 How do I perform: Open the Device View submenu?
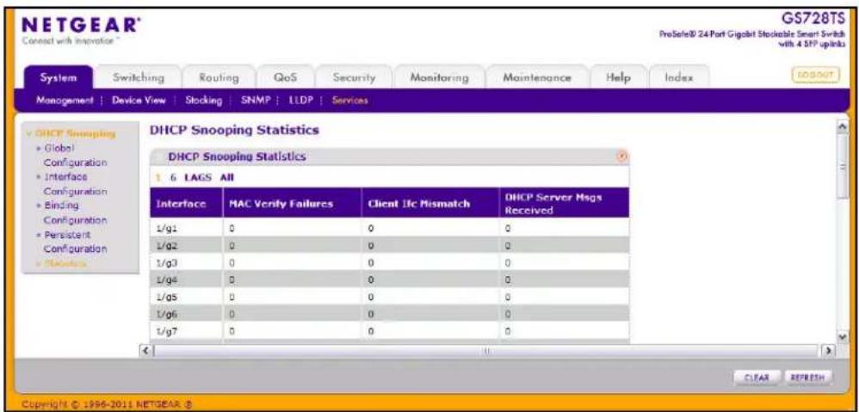coord(139,101)
